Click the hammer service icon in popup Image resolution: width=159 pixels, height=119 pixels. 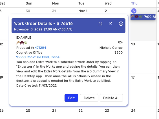point(18,43)
